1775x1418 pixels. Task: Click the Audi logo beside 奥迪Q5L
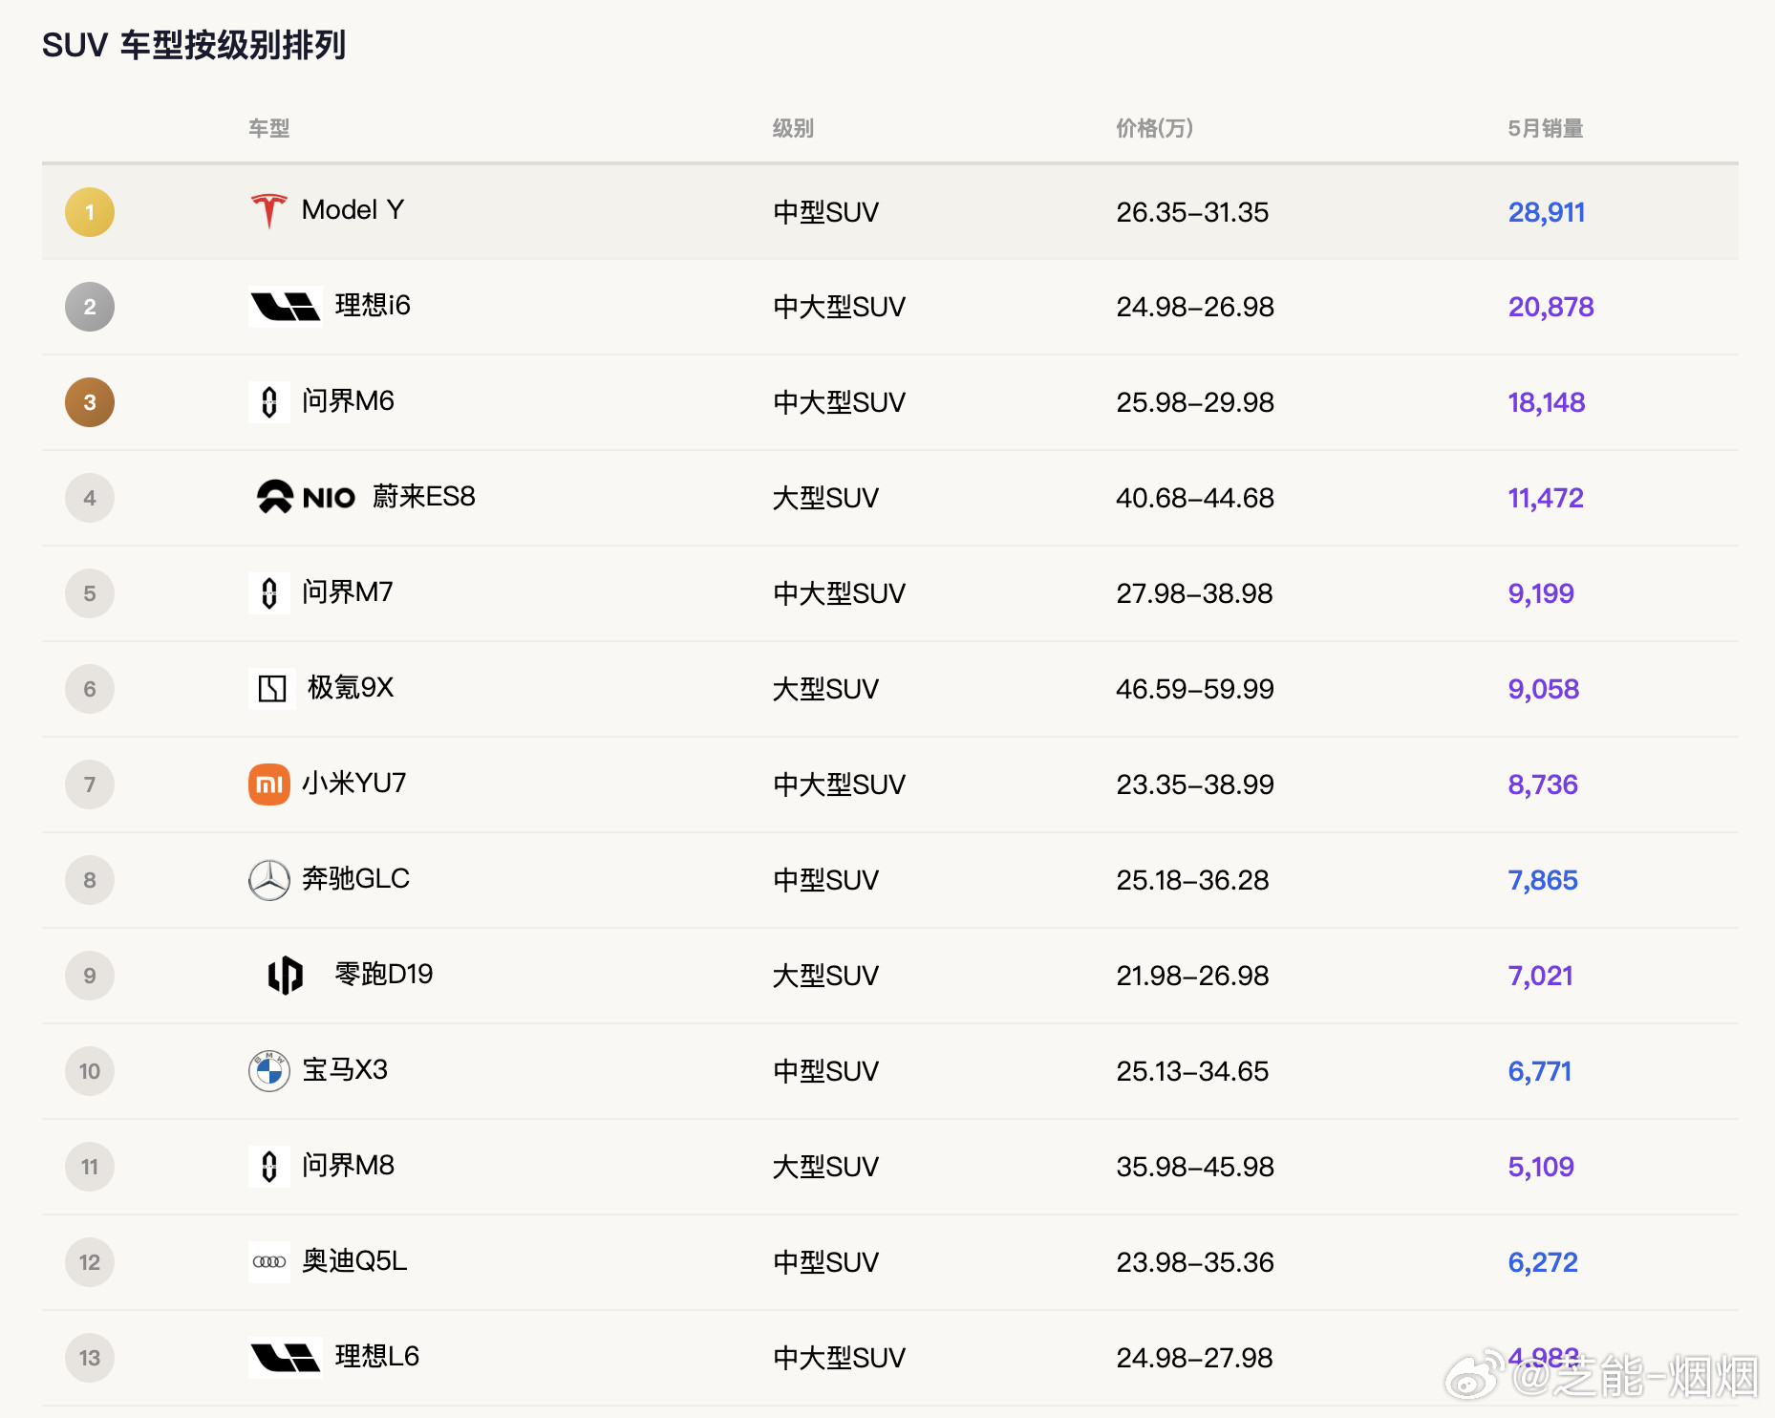pos(269,1262)
